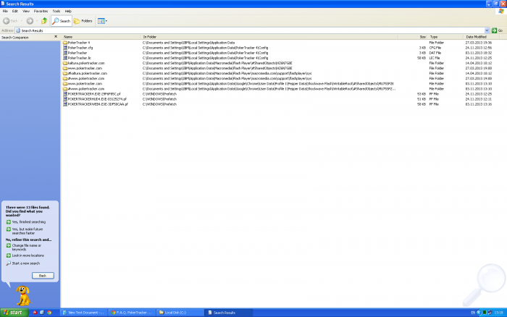This screenshot has width=507, height=317.
Task: Click the EN language indicator in tray
Action: click(473, 313)
